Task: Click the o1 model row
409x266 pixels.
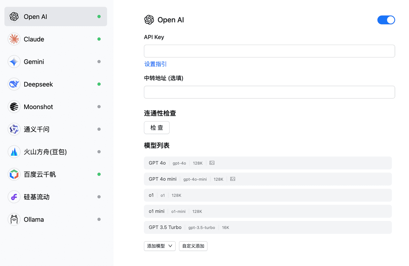Action: pos(268,195)
